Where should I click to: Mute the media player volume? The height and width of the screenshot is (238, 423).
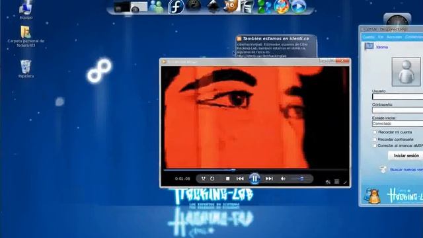click(x=283, y=178)
